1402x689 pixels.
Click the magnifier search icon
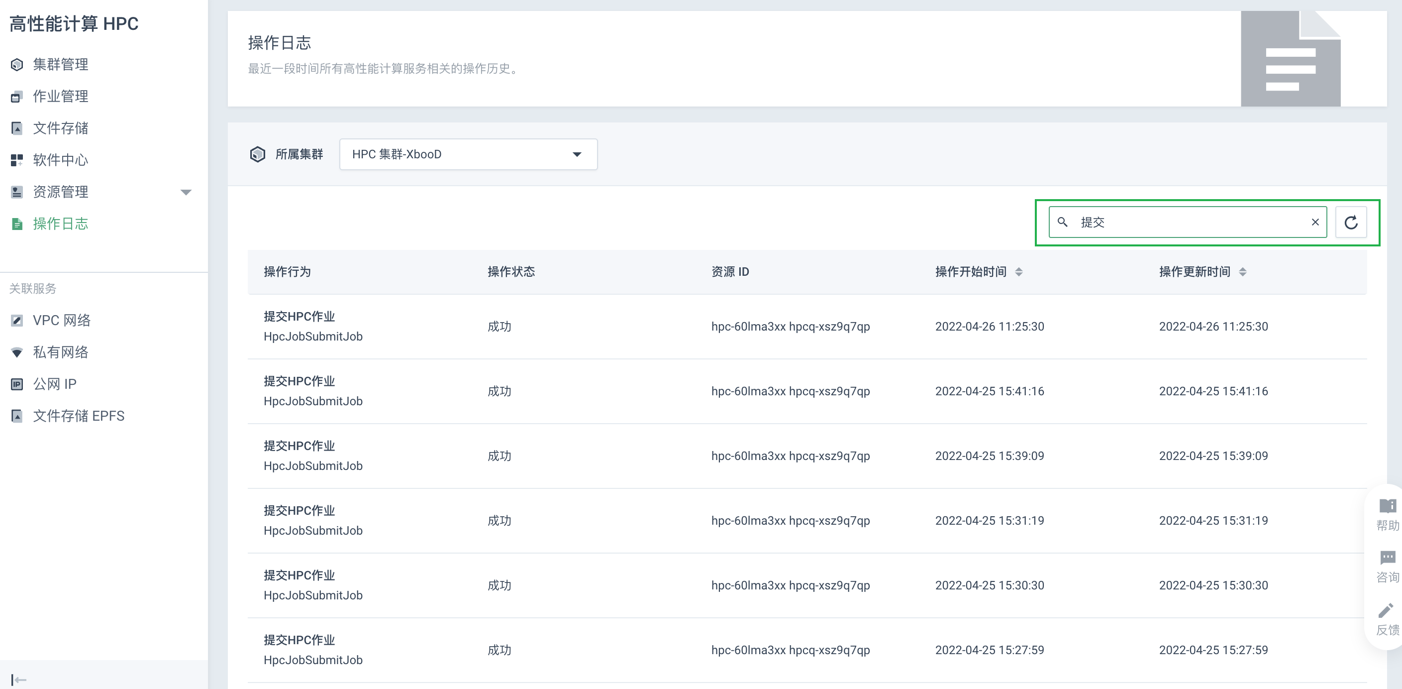1062,222
